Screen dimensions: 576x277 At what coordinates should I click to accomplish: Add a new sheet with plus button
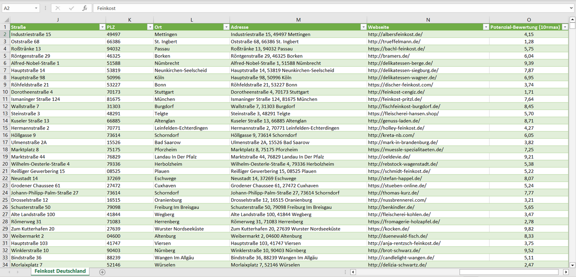point(102,272)
